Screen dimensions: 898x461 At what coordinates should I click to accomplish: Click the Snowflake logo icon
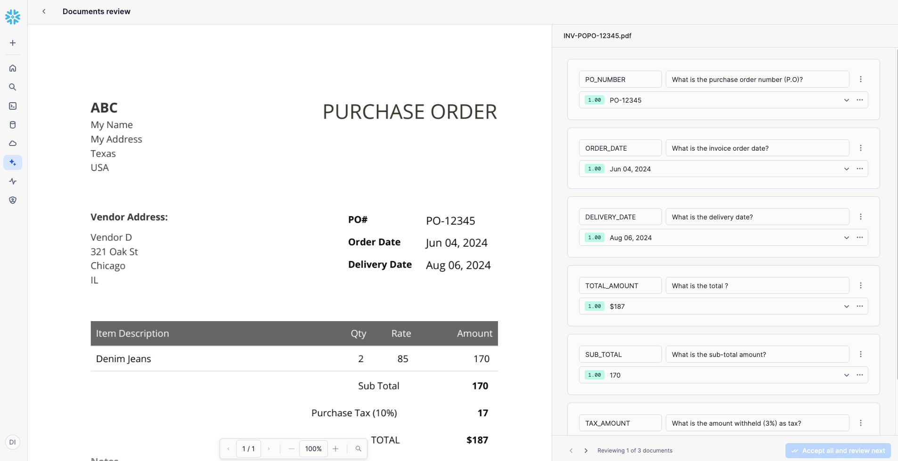[x=13, y=17]
